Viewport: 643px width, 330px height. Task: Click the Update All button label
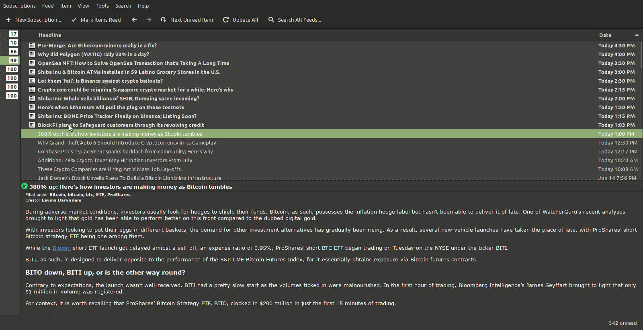(x=245, y=20)
